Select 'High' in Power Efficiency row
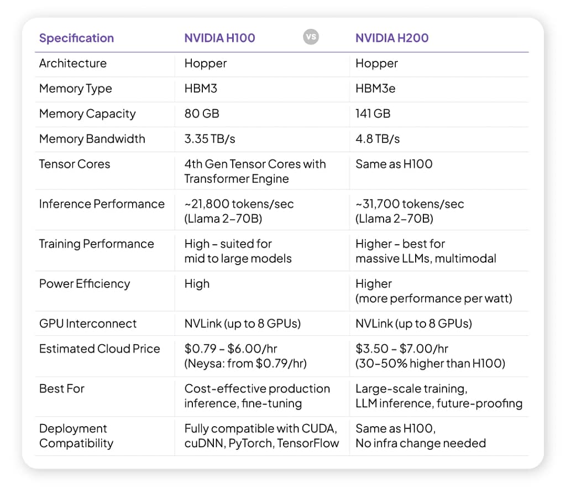This screenshot has width=566, height=487. [197, 284]
